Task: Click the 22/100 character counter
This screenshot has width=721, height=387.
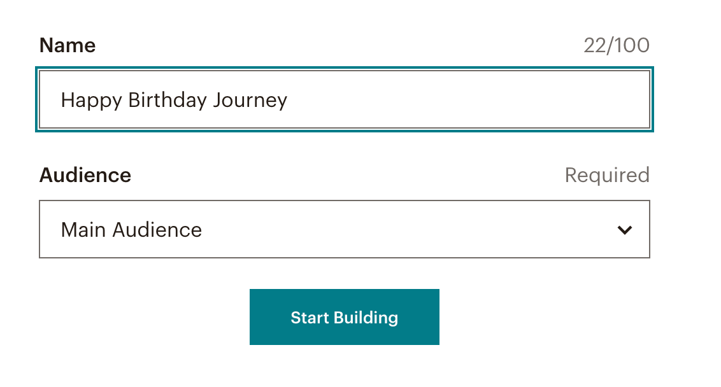Action: pyautogui.click(x=616, y=45)
